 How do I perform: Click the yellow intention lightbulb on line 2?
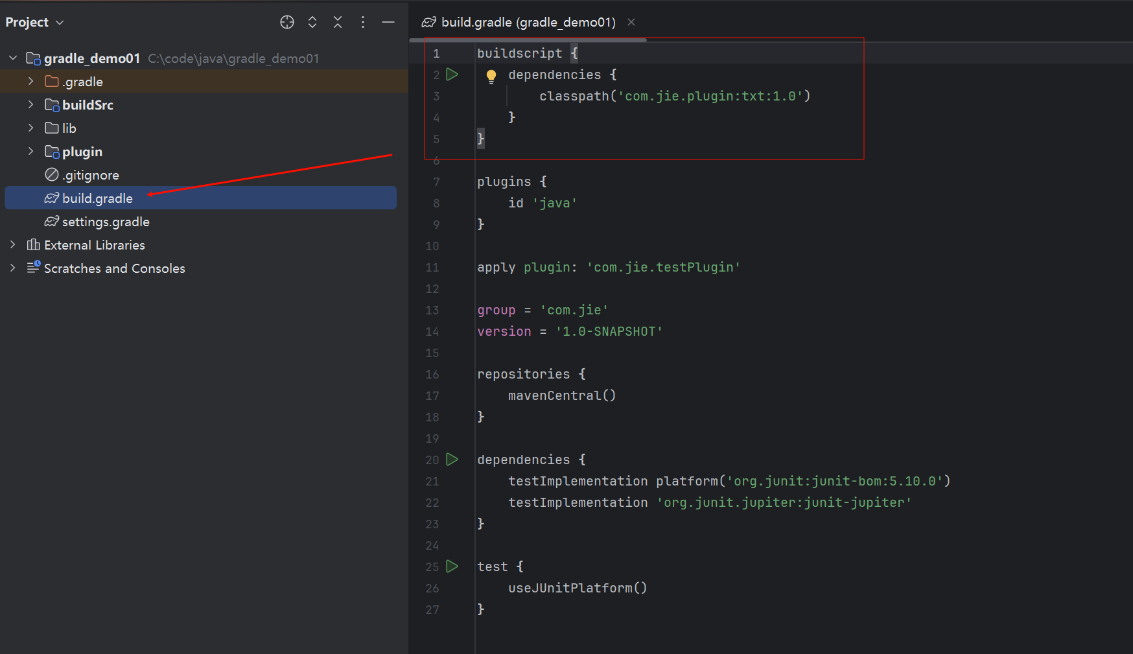point(491,76)
